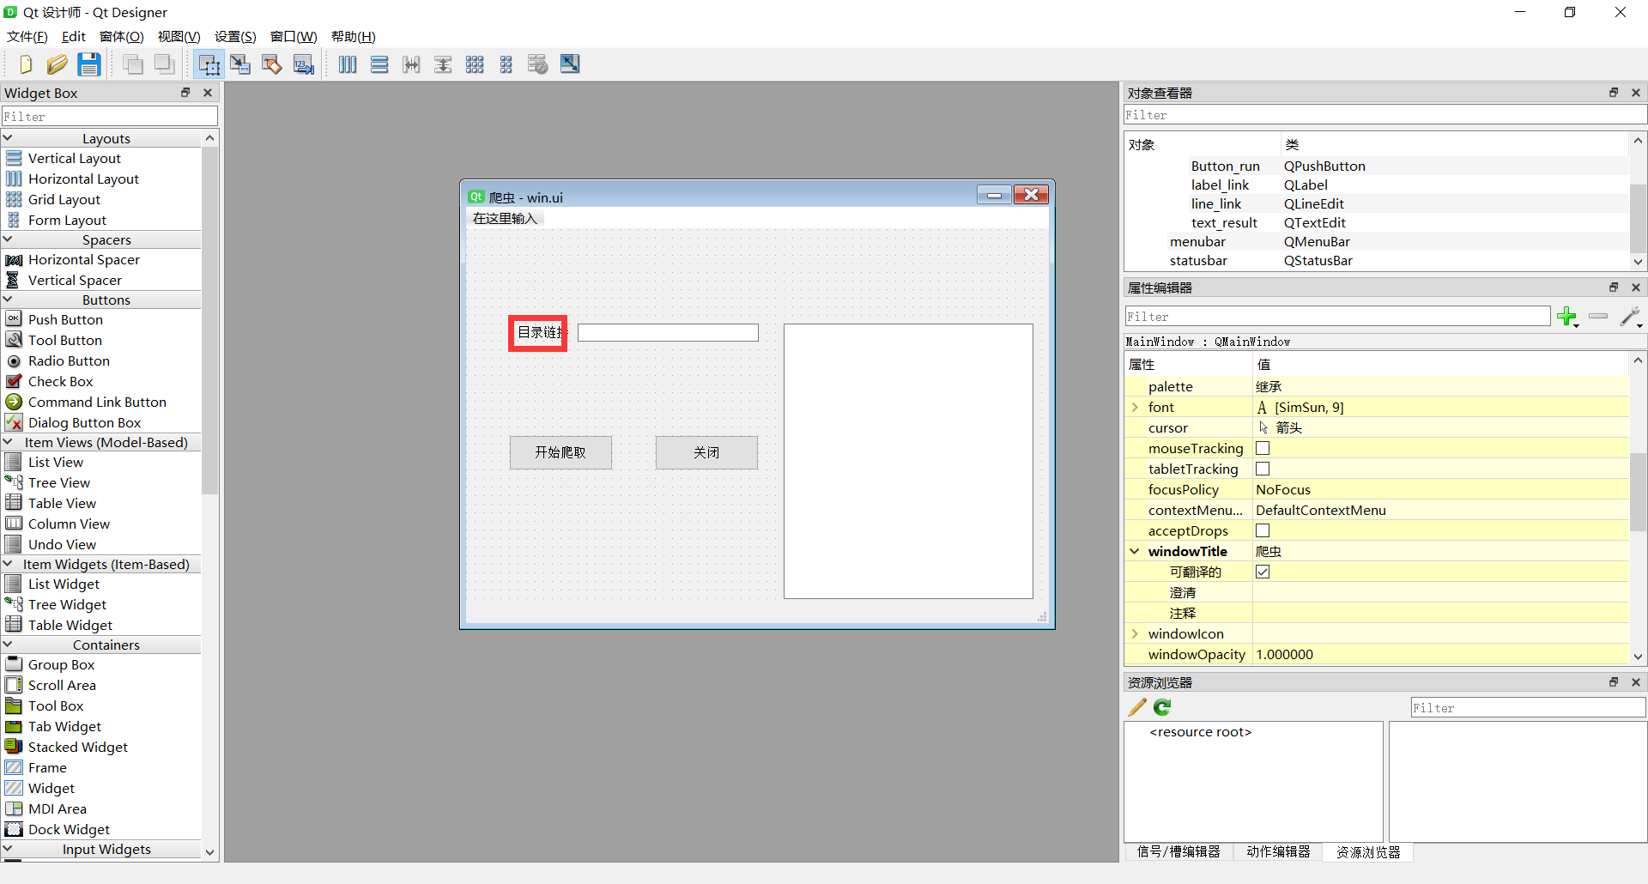Open a file with the folder icon
The height and width of the screenshot is (884, 1648).
click(58, 64)
